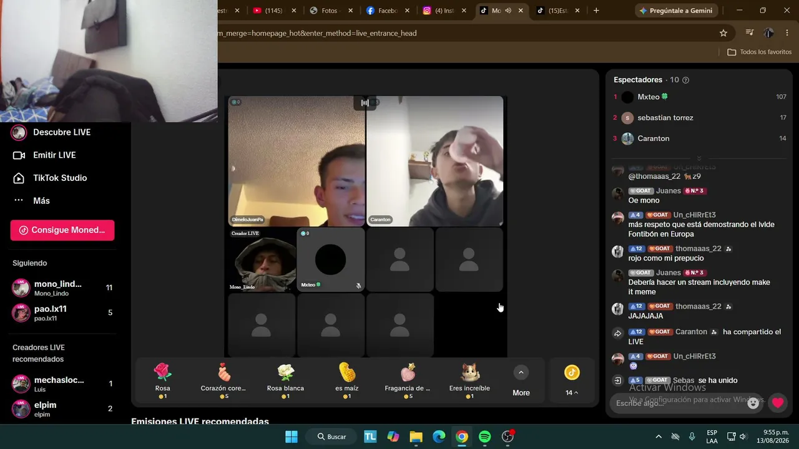
Task: Tap the heart like button in chat
Action: click(778, 403)
